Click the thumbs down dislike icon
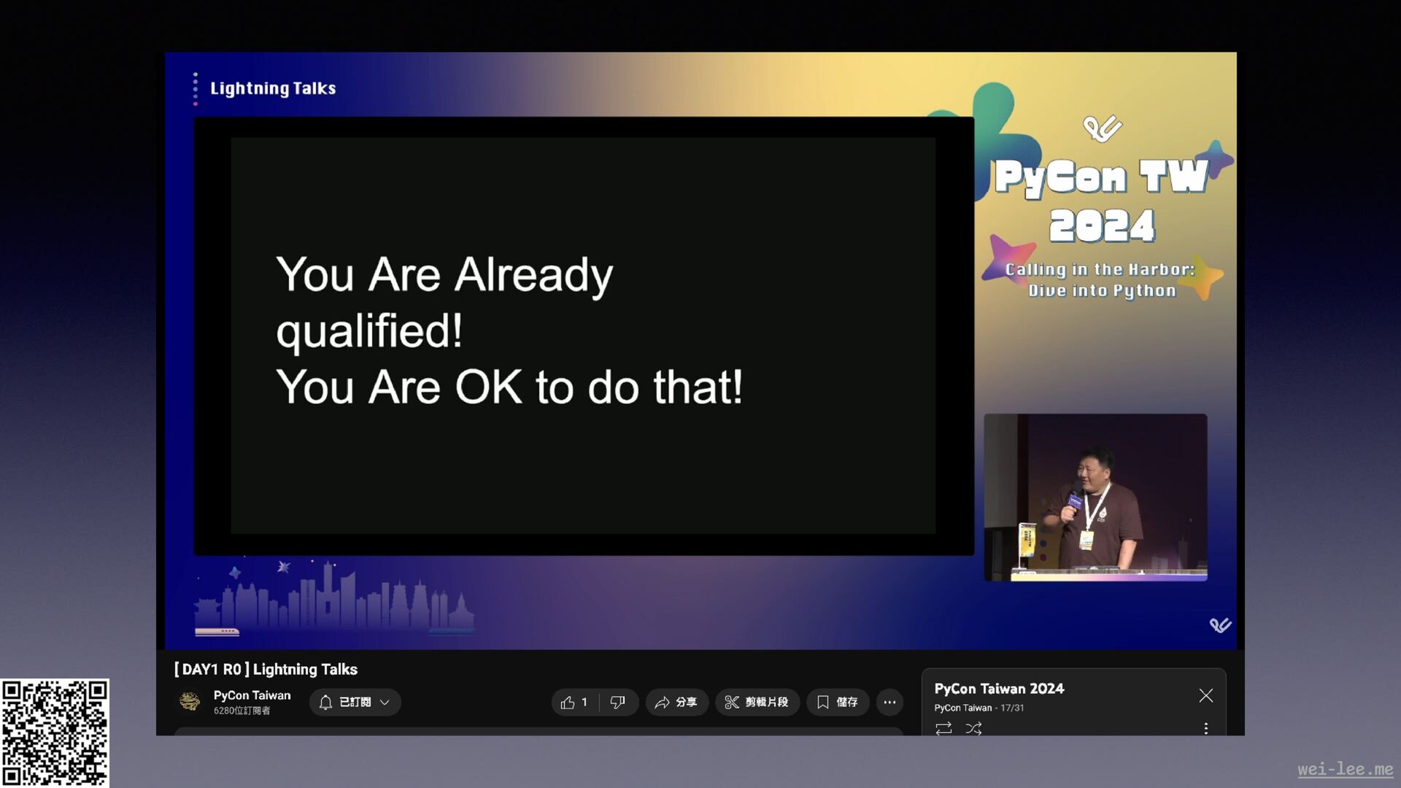 click(x=617, y=702)
